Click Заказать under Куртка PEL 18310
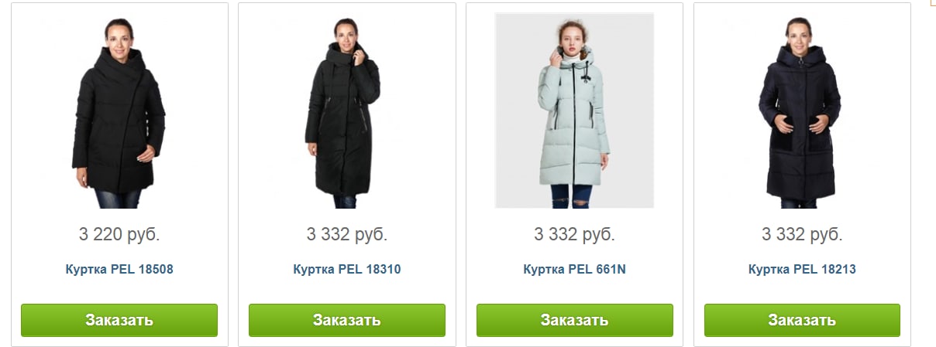This screenshot has width=936, height=347. click(347, 320)
